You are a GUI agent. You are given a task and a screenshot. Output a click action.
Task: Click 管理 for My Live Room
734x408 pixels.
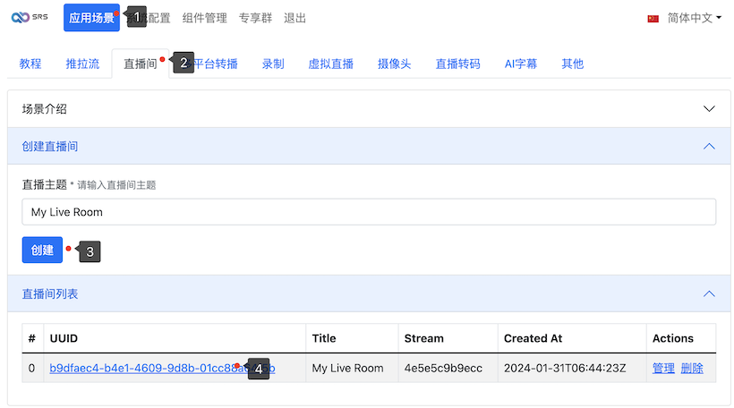[x=663, y=368]
